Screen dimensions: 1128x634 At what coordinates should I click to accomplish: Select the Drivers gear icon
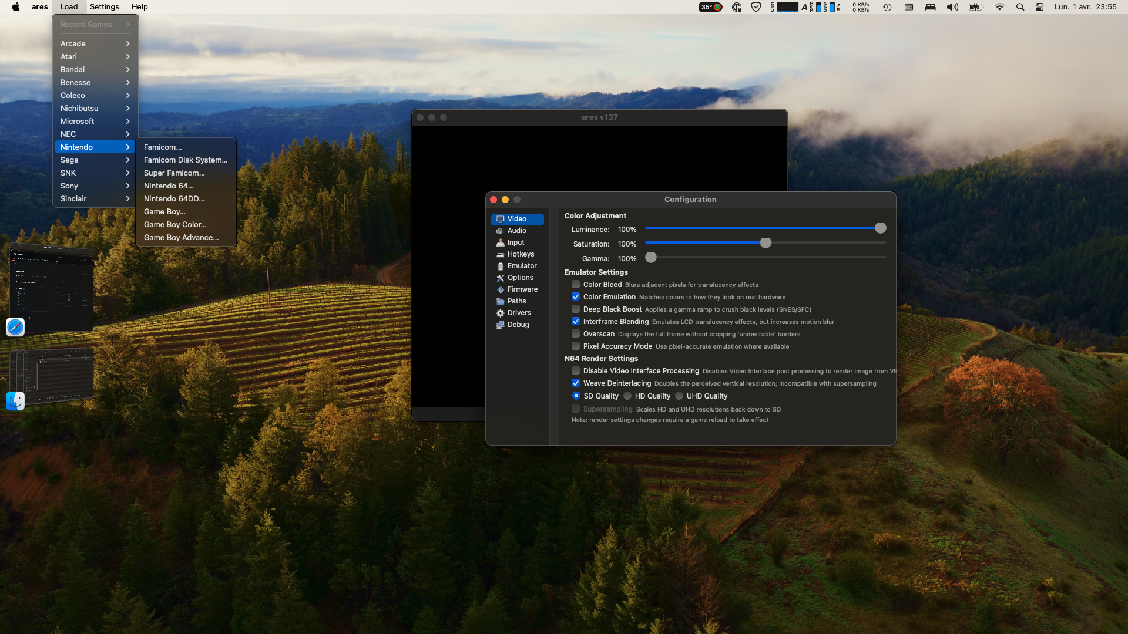click(x=500, y=313)
